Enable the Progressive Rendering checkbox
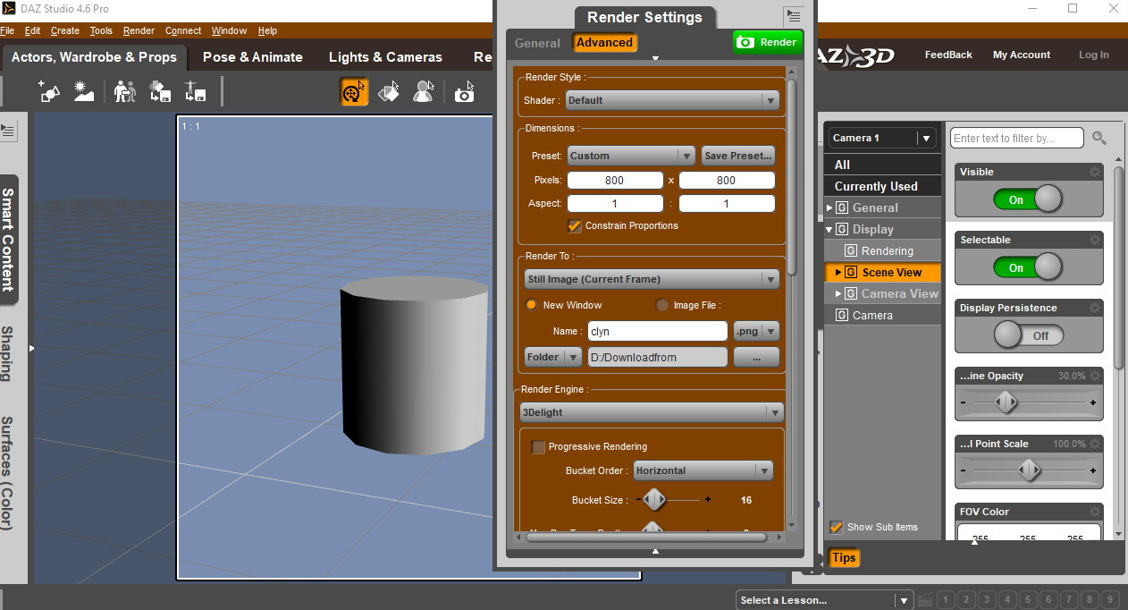 point(538,446)
